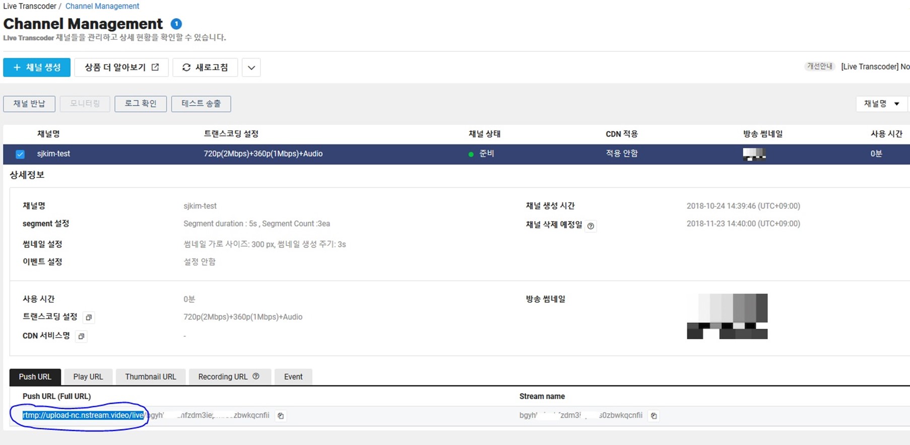Click icon next to CDN 서비스명 label
This screenshot has height=445, width=910.
[81, 336]
